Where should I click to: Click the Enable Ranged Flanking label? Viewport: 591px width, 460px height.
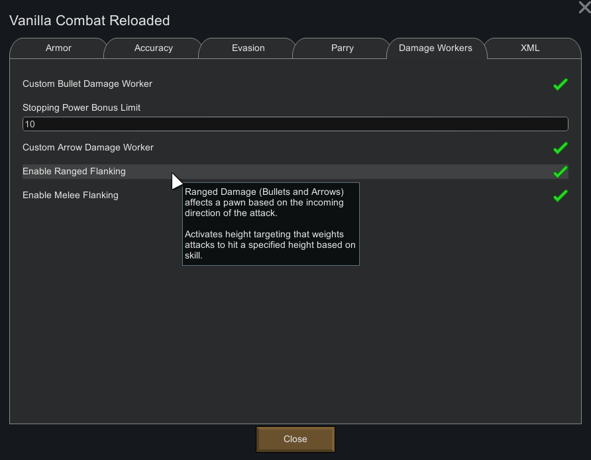click(74, 171)
